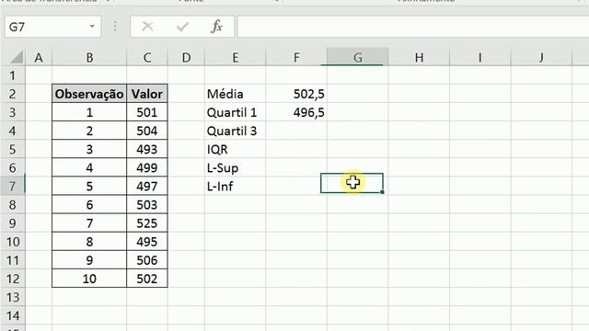Open the Name Box dropdown arrow
This screenshot has width=589, height=331.
(x=92, y=27)
